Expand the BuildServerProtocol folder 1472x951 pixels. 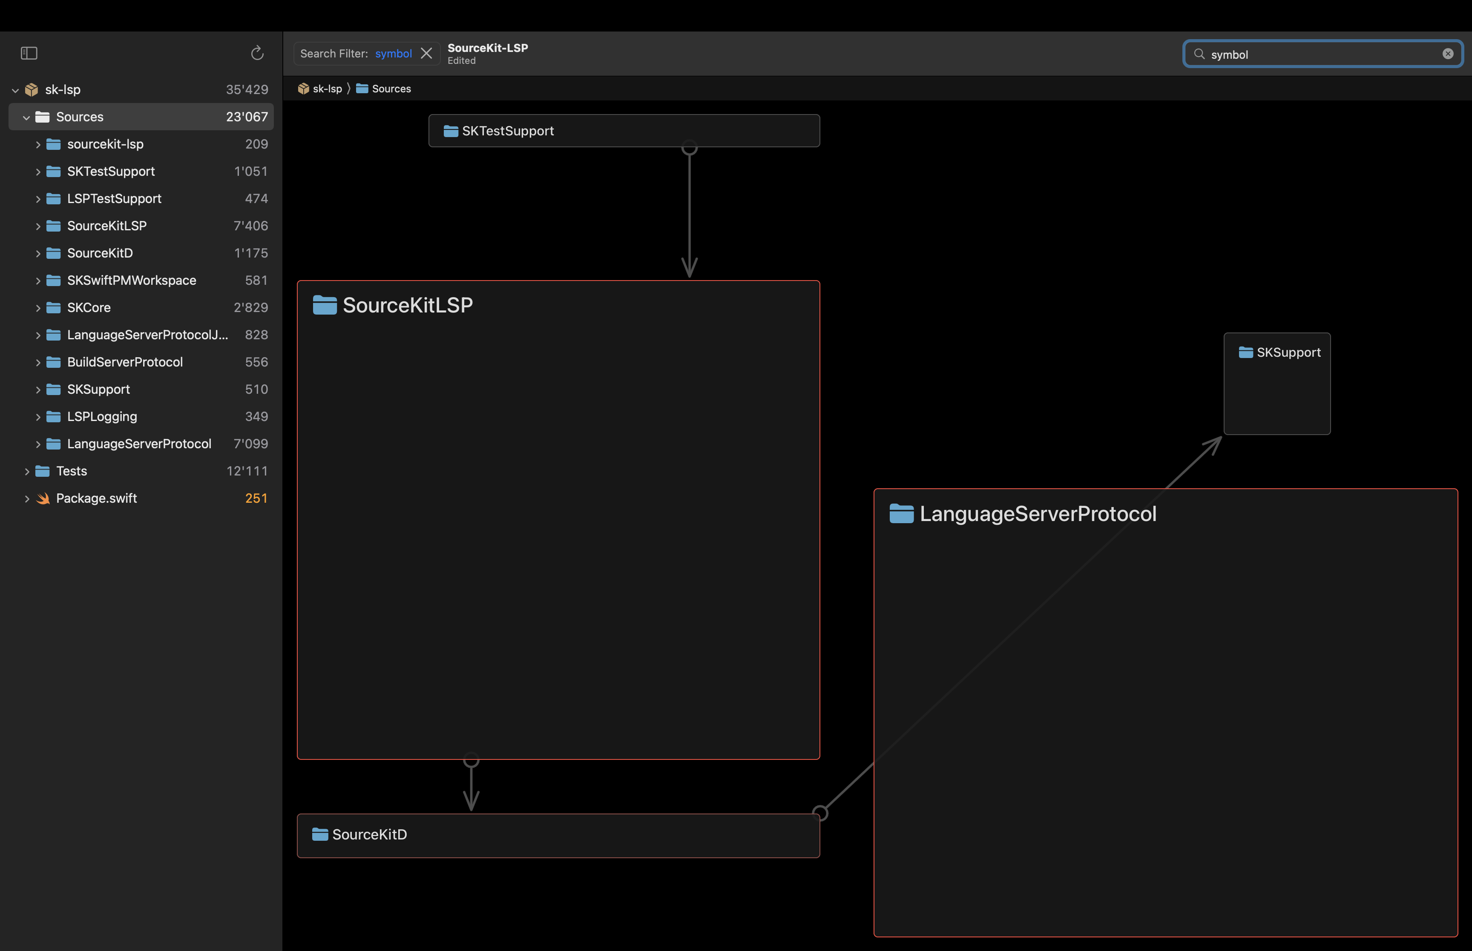click(37, 362)
